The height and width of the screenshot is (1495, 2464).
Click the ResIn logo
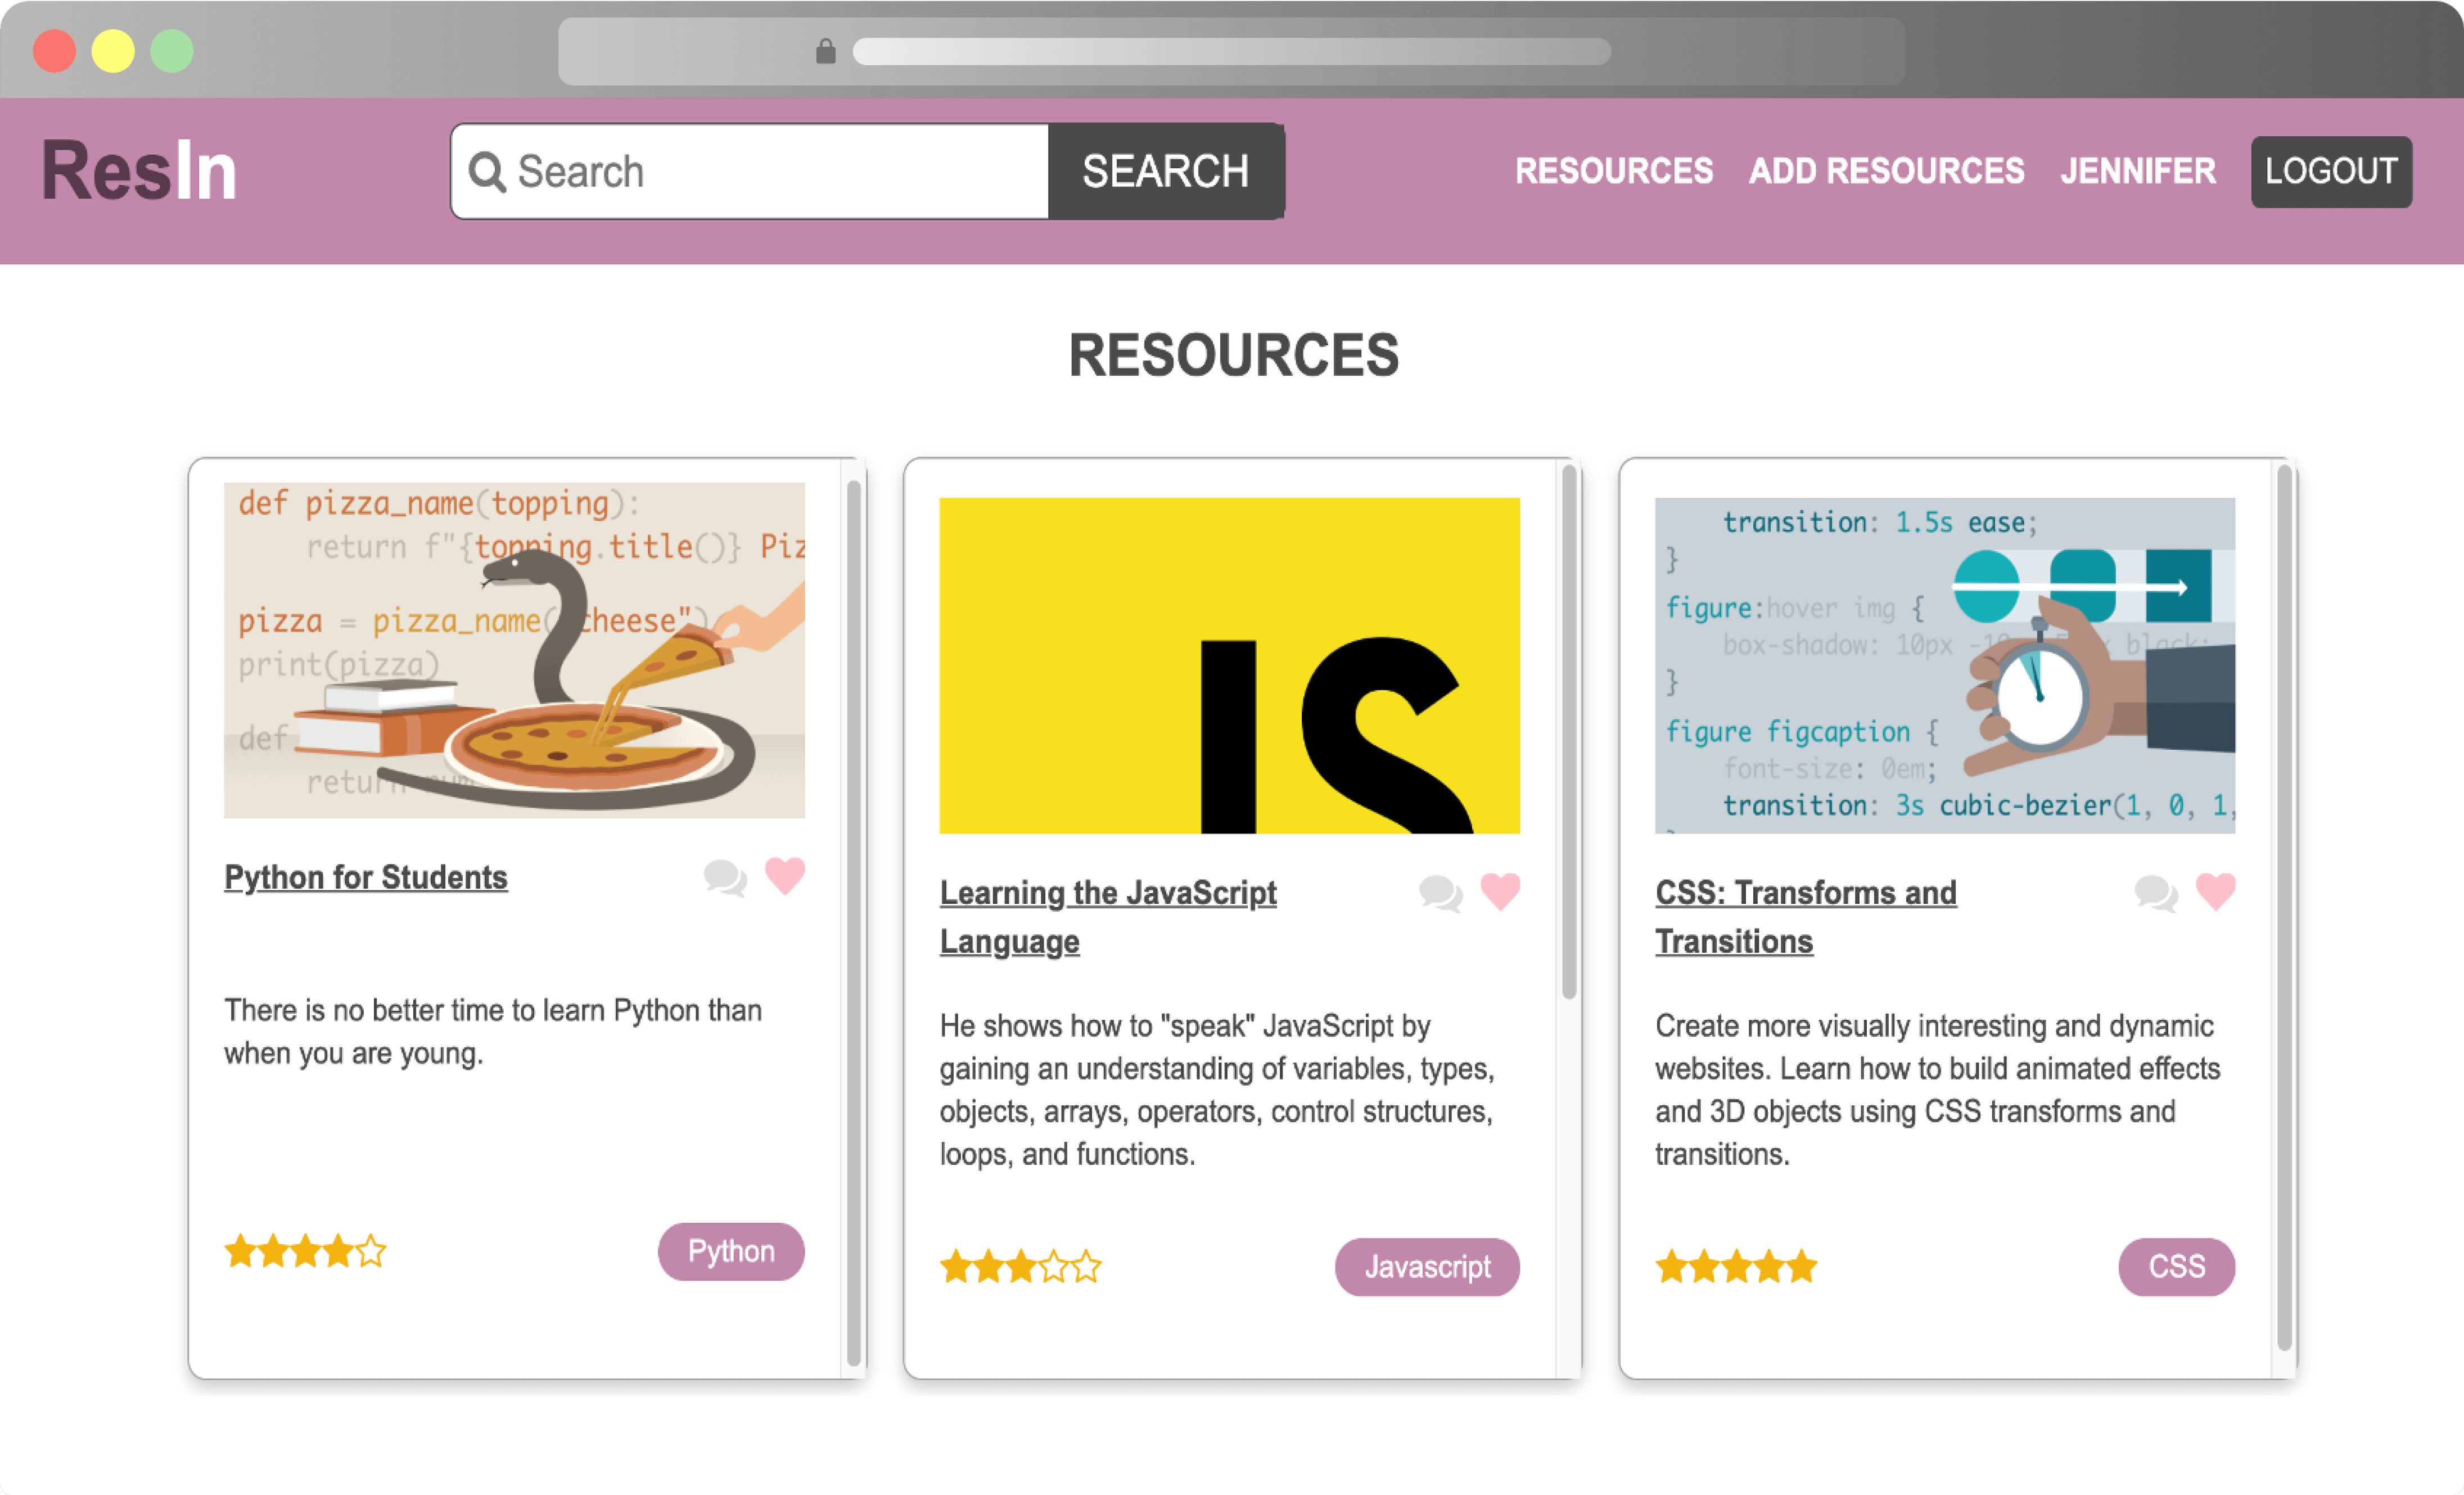click(x=139, y=171)
